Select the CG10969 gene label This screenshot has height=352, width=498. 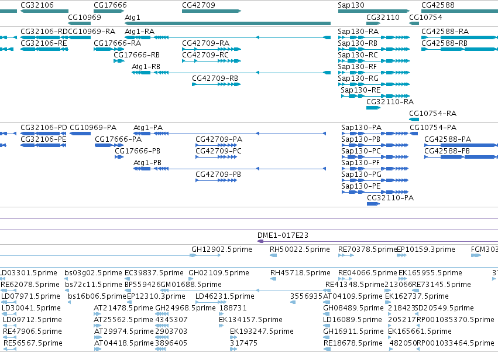coord(84,17)
